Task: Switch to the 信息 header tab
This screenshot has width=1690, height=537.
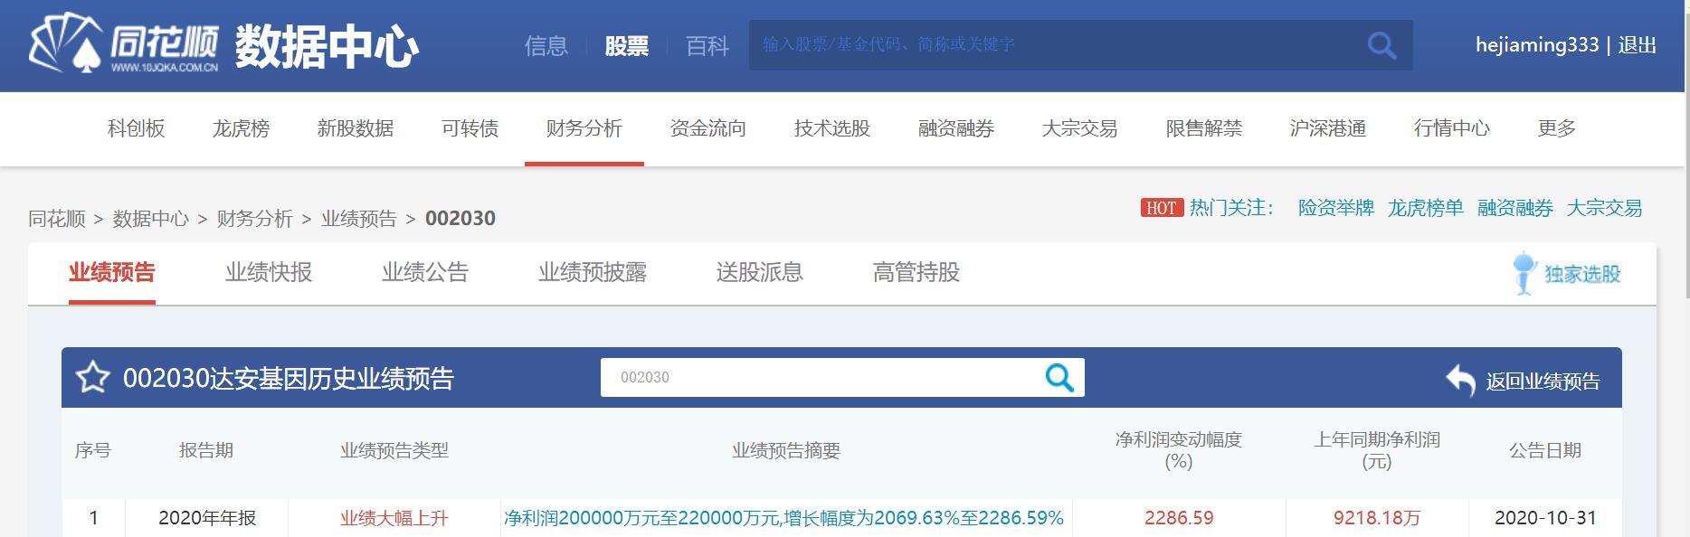Action: [x=546, y=45]
